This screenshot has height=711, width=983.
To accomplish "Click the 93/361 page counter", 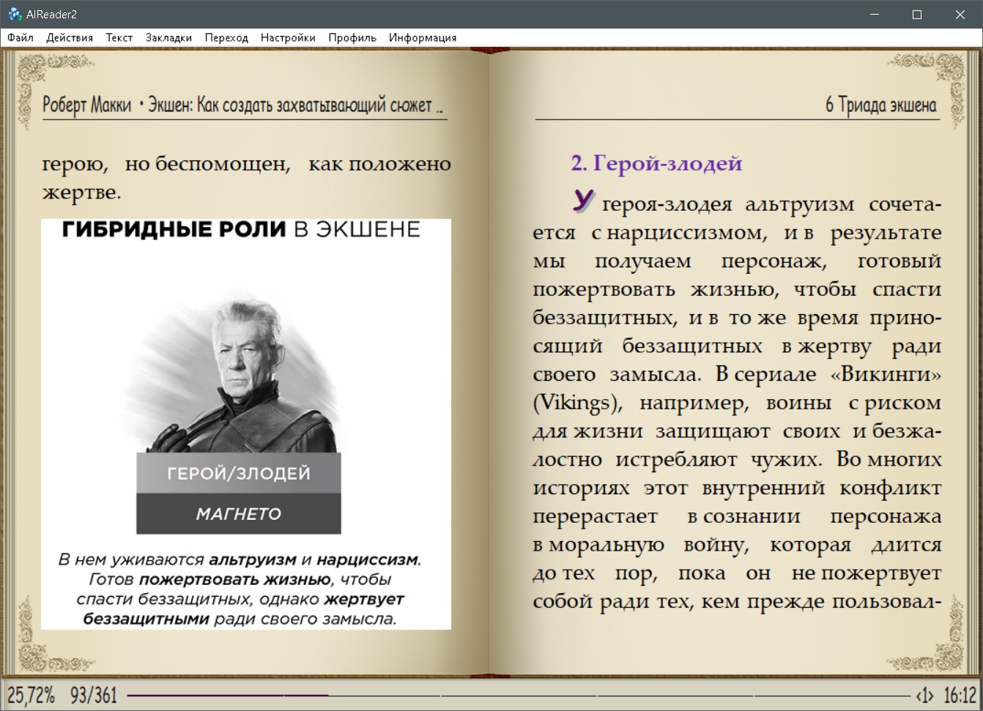I will point(94,695).
